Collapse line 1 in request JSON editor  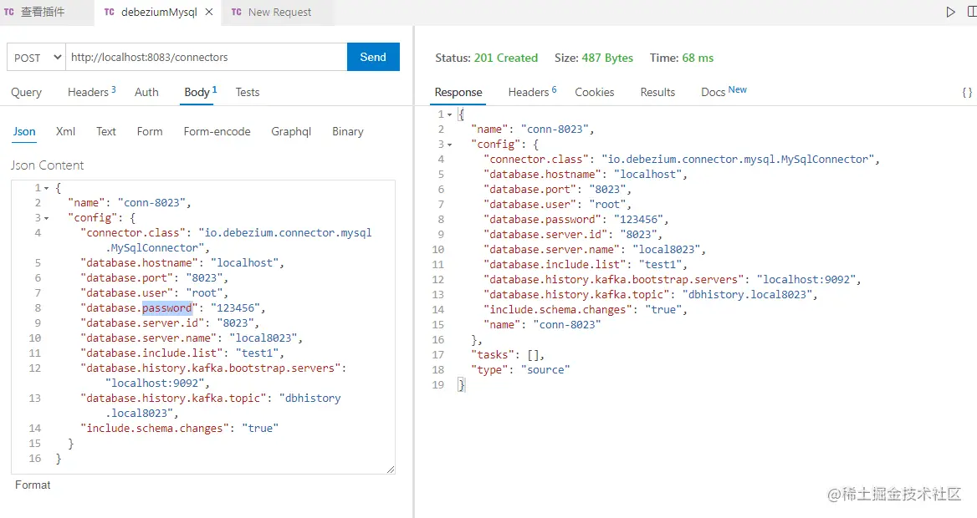pos(47,188)
